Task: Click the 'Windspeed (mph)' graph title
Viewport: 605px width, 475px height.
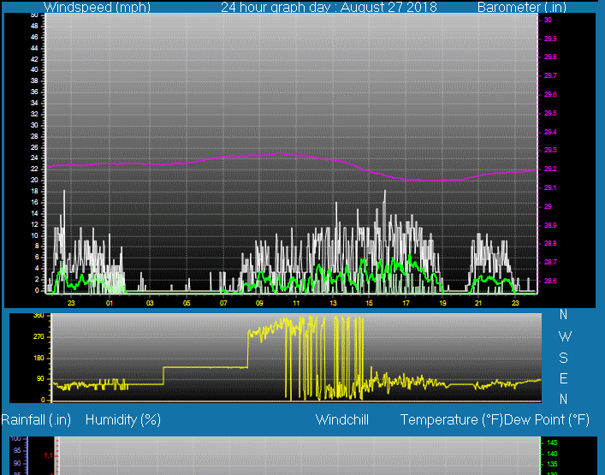Action: pos(97,7)
